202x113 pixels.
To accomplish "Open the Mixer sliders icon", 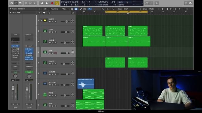I will (30, 3).
